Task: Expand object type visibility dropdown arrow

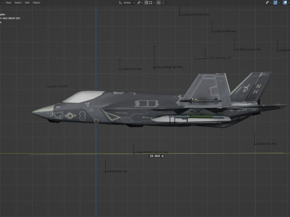Action: click(x=271, y=2)
